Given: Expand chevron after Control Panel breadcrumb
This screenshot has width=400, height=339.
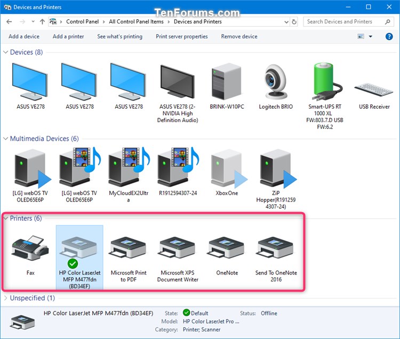Looking at the screenshot, I should tap(103, 22).
